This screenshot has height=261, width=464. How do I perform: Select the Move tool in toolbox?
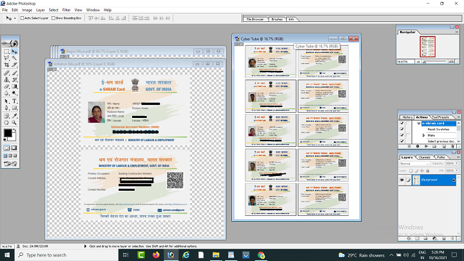pos(14,52)
